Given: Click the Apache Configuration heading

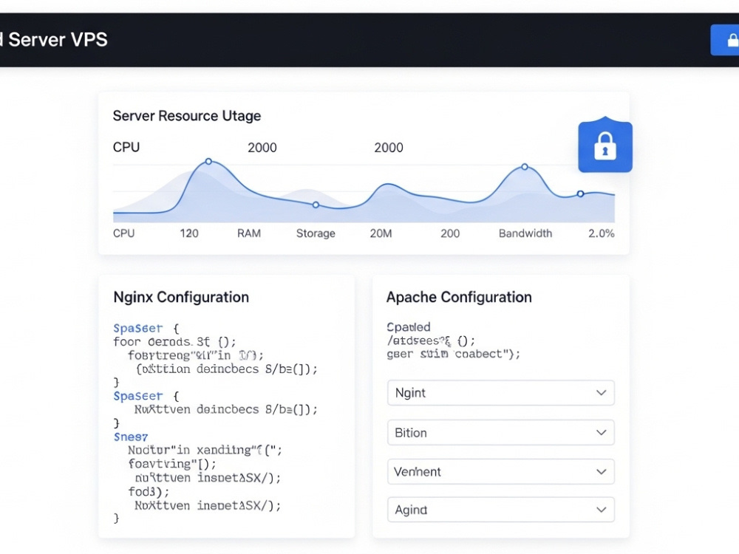Looking at the screenshot, I should tap(459, 297).
